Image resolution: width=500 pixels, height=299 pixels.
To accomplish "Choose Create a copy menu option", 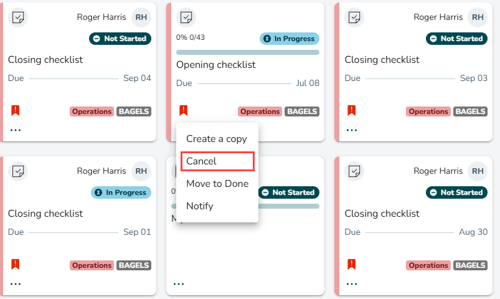I will click(x=217, y=139).
